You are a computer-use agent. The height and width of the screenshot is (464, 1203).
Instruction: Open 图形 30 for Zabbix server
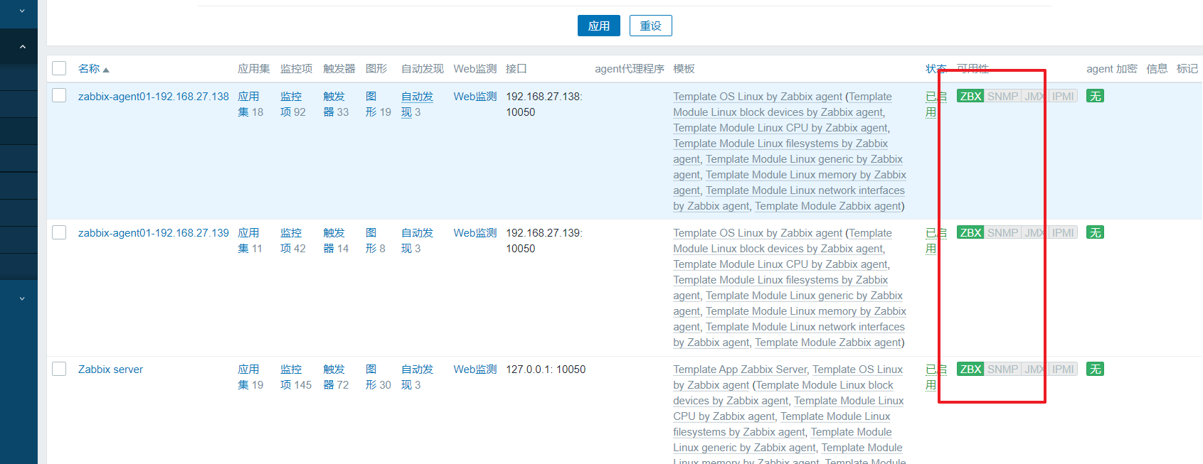click(378, 377)
